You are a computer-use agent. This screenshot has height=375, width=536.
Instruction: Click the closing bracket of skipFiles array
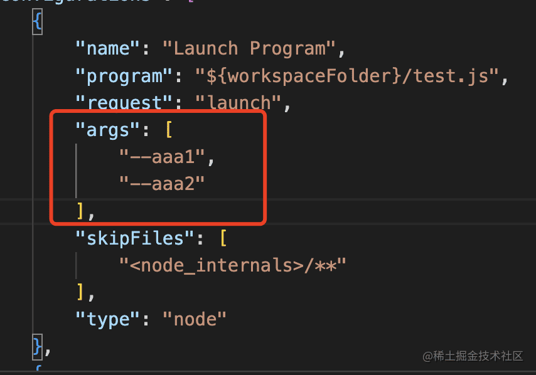80,292
